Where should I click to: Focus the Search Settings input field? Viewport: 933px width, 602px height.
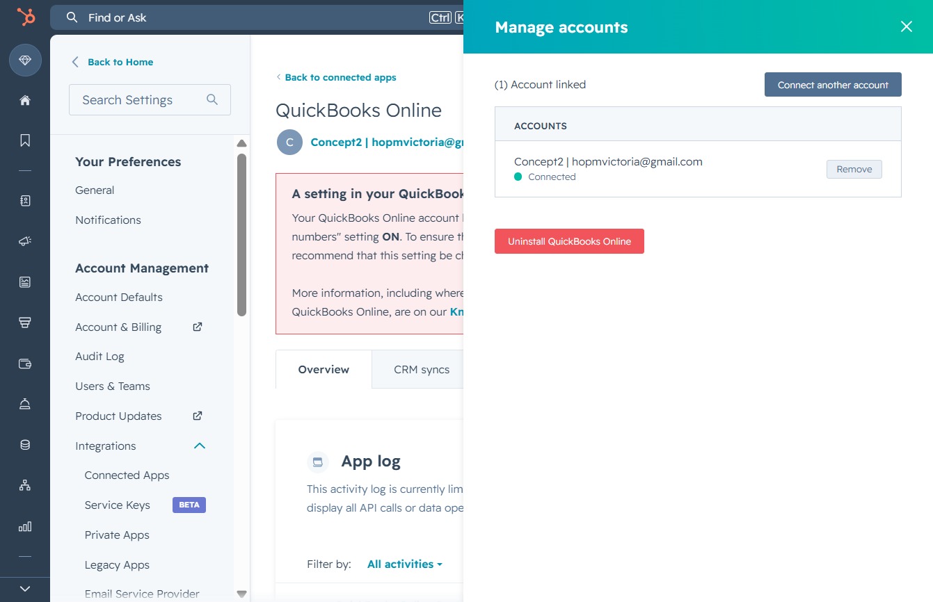[x=150, y=100]
